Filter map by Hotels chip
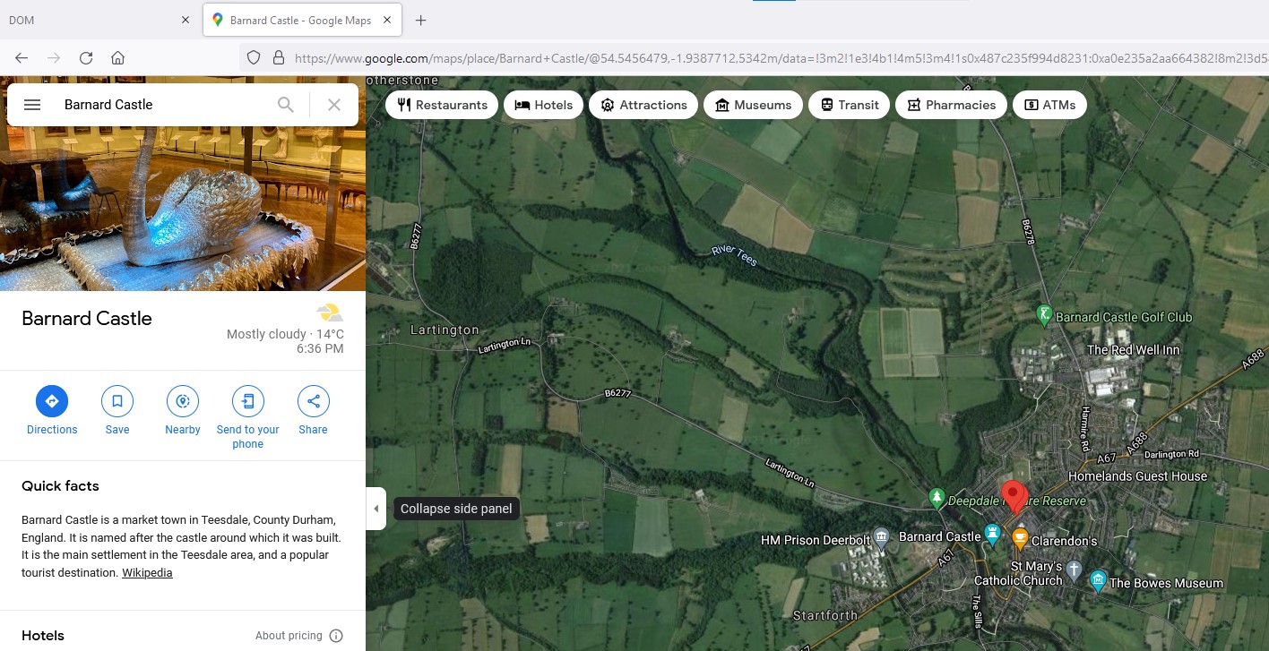Viewport: 1269px width, 651px height. pyautogui.click(x=544, y=105)
